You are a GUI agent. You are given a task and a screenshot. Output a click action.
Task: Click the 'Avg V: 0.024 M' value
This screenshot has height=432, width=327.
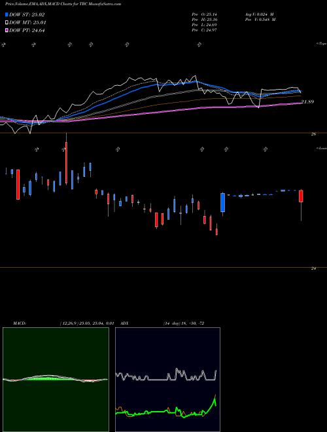pyautogui.click(x=259, y=14)
